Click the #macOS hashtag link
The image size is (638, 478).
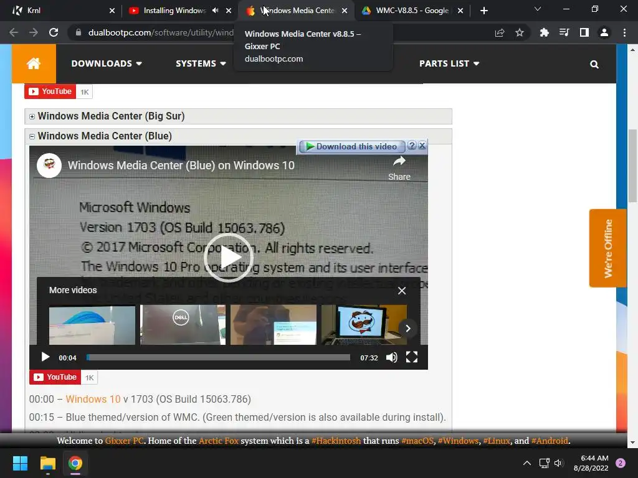417,441
